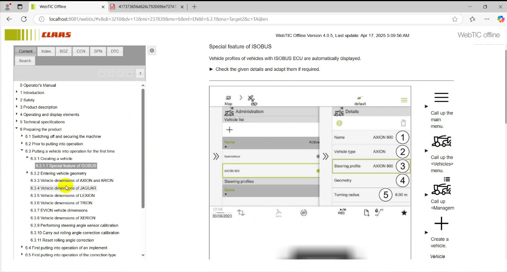Open the browser favorites list
The height and width of the screenshot is (272, 507).
(472, 19)
